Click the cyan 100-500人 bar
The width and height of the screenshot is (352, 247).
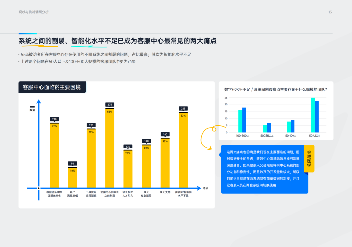coord(240,121)
